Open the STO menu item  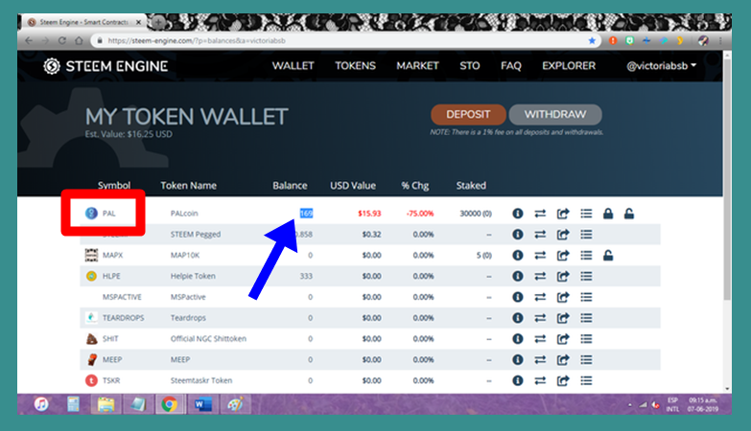click(x=470, y=66)
